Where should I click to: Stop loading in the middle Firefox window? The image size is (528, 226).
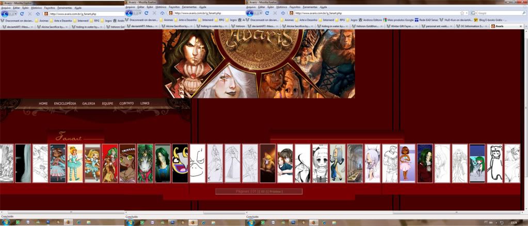(x=154, y=13)
